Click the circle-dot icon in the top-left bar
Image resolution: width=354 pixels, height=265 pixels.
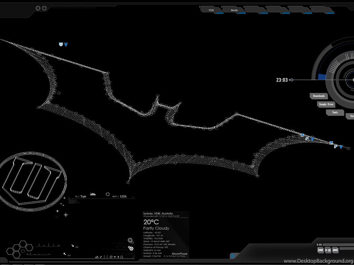point(38,8)
